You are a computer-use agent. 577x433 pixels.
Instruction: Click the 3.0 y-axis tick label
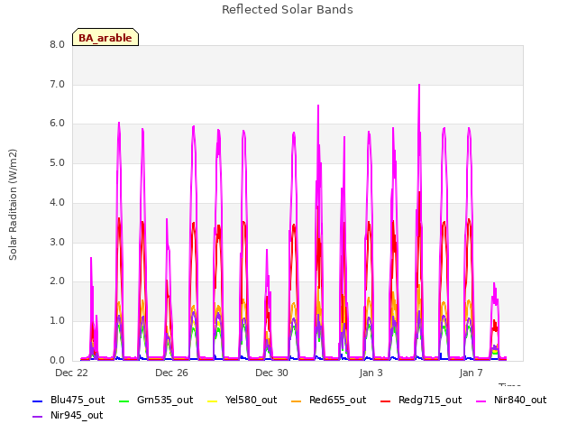[57, 243]
